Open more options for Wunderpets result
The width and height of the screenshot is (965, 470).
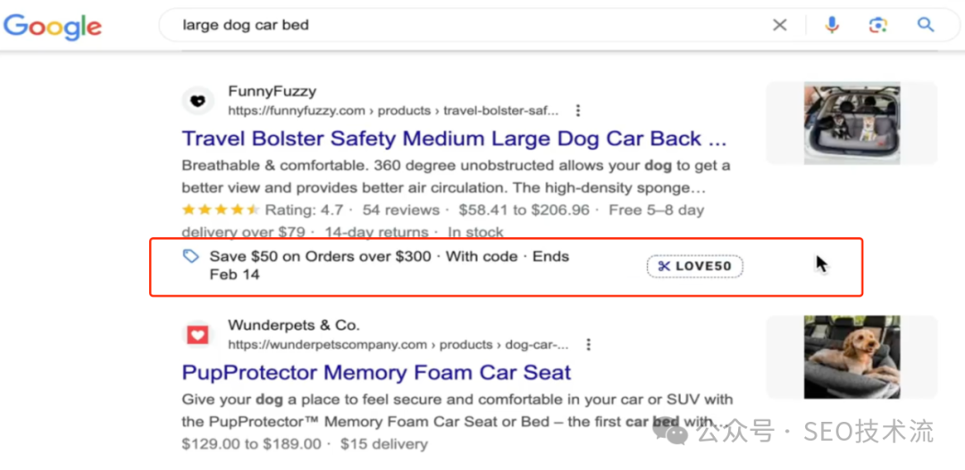(x=588, y=344)
